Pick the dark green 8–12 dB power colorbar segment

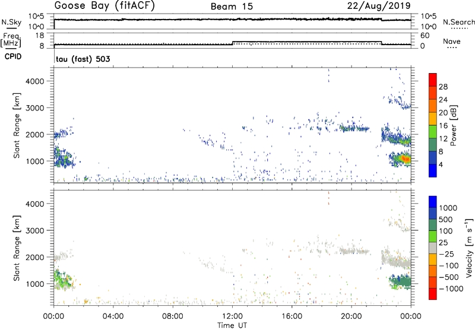click(x=433, y=144)
